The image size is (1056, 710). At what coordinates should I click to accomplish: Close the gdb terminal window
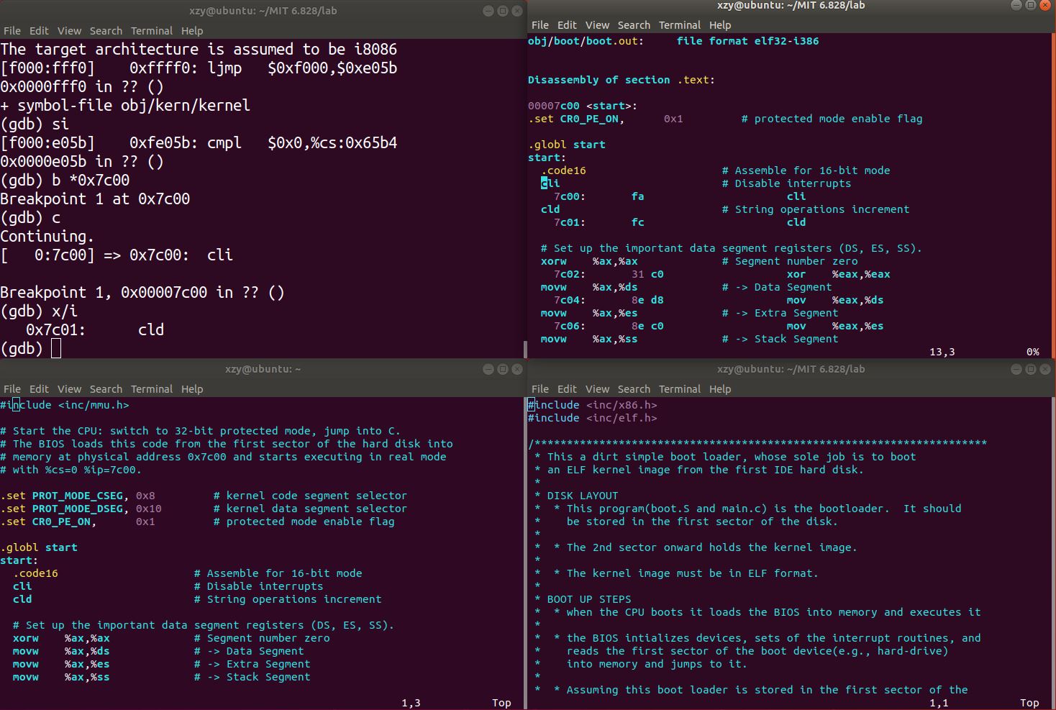(516, 11)
